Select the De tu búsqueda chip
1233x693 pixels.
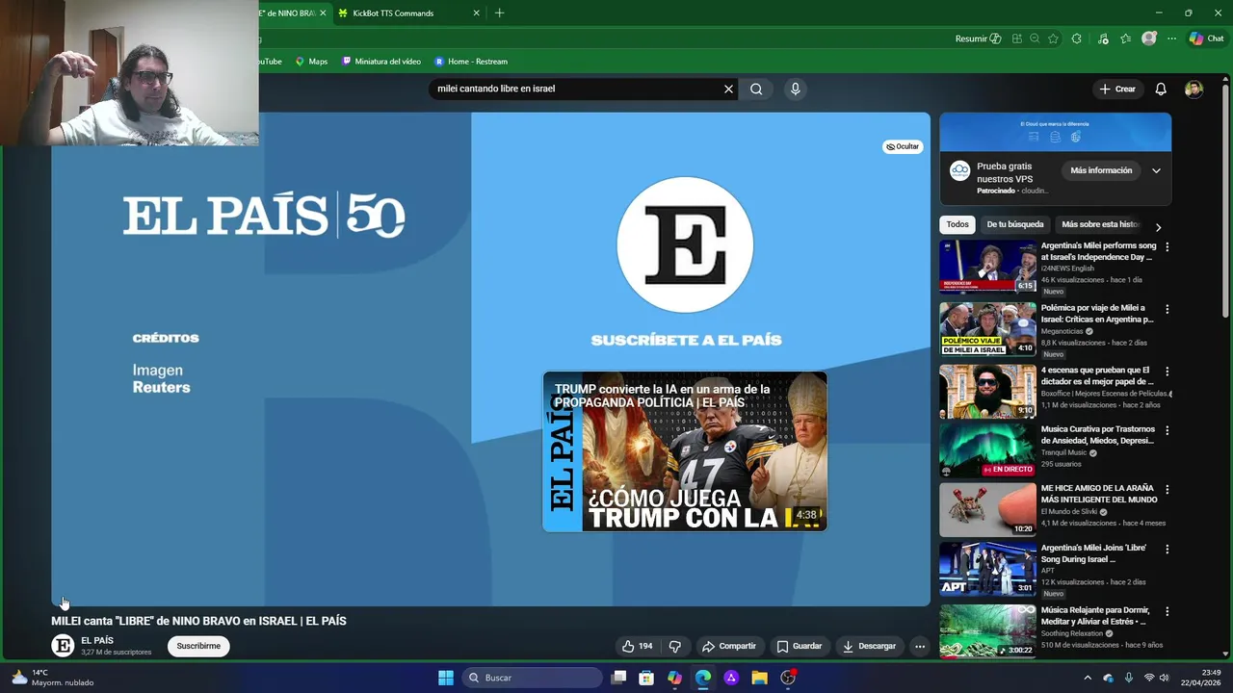(1015, 224)
